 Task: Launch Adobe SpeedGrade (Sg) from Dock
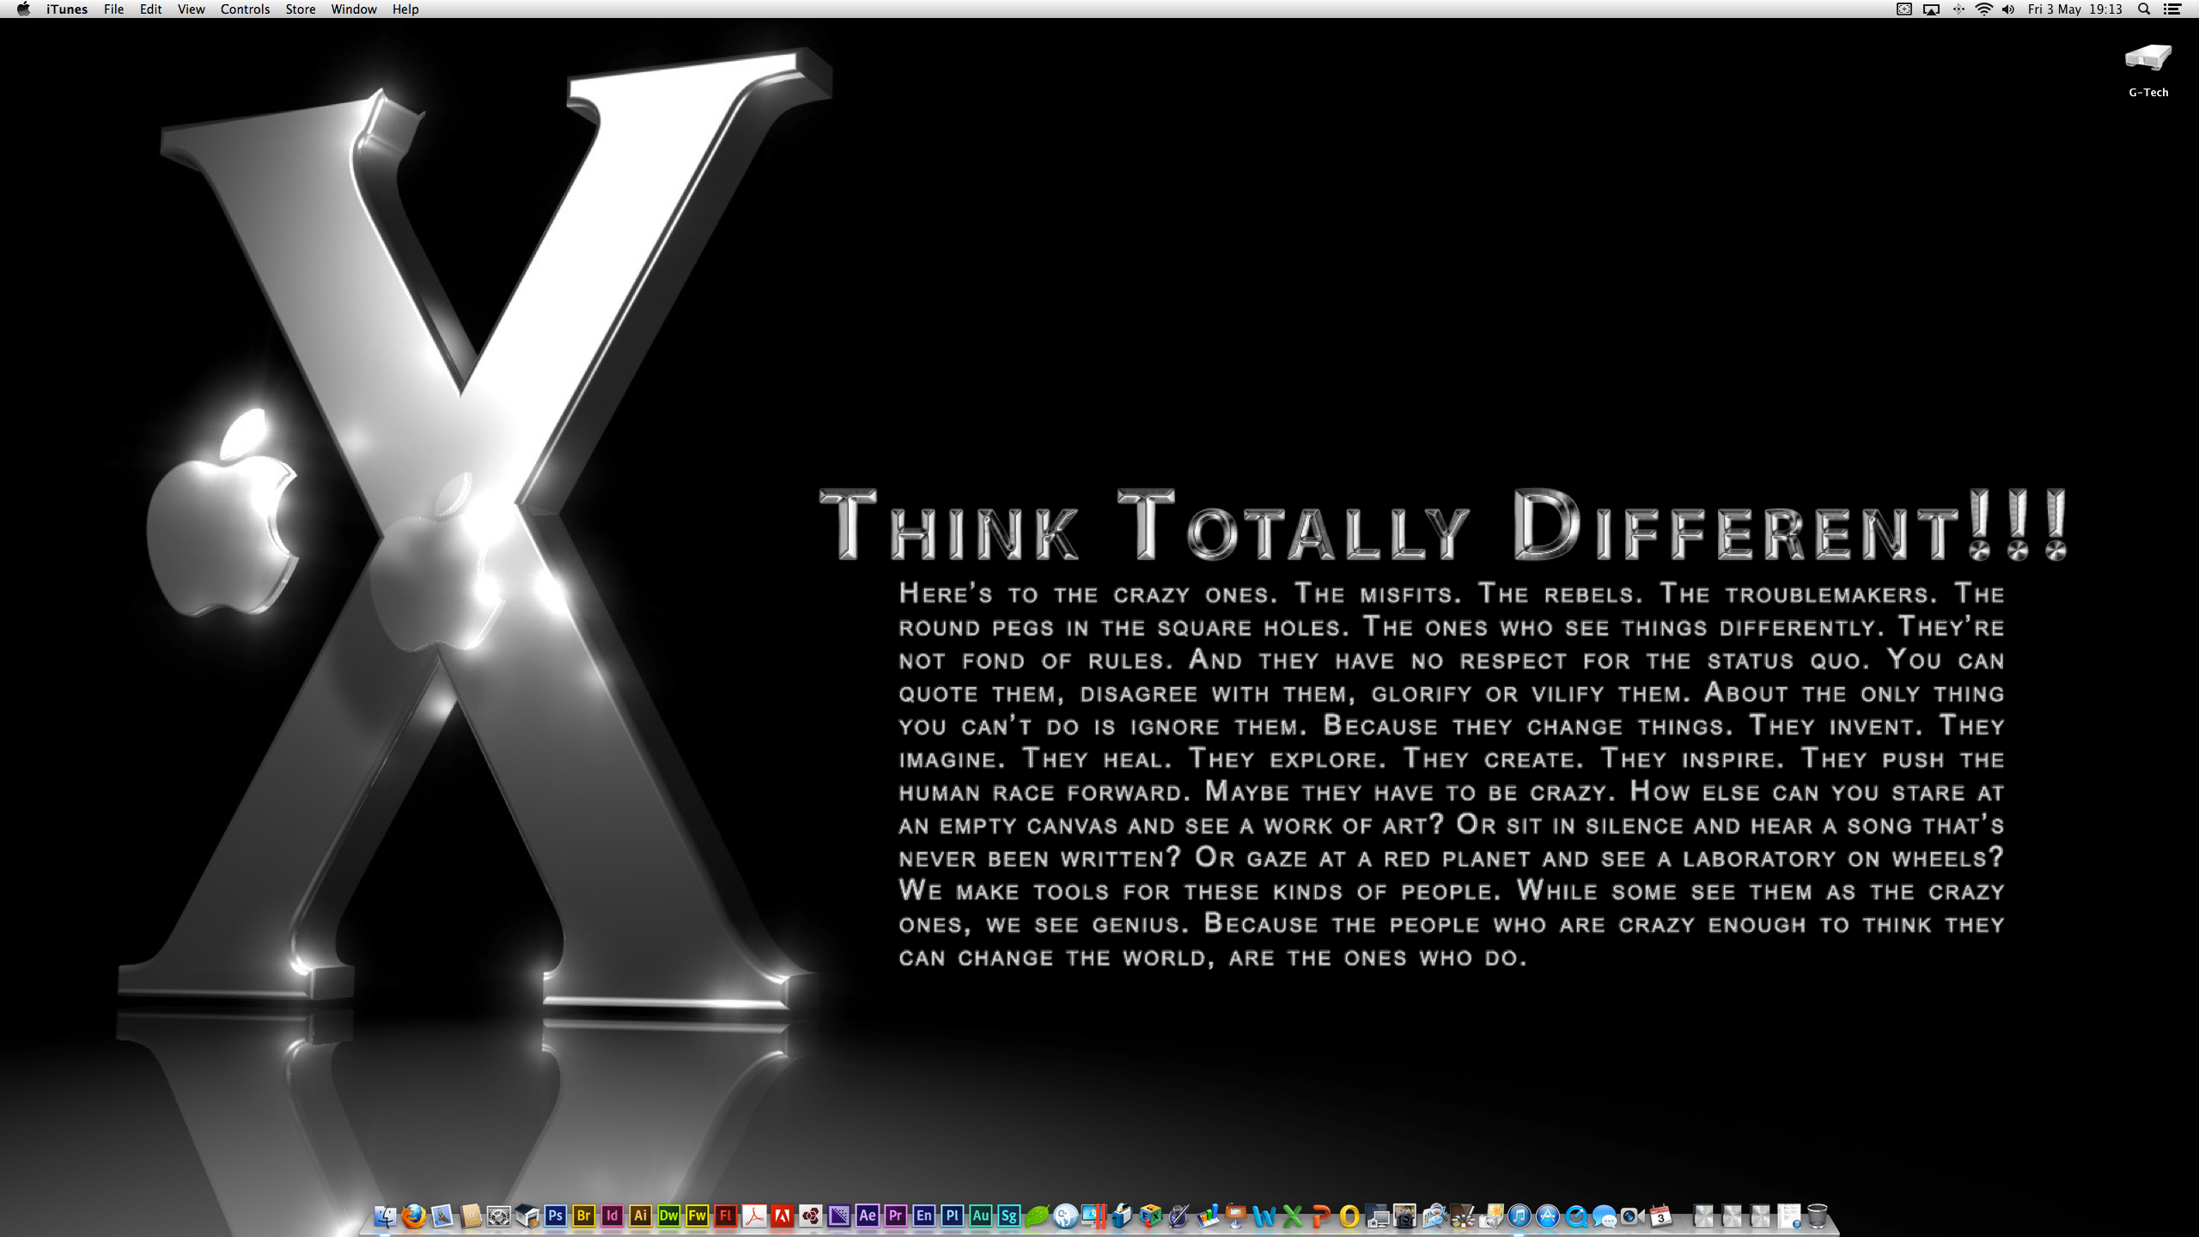coord(1008,1216)
